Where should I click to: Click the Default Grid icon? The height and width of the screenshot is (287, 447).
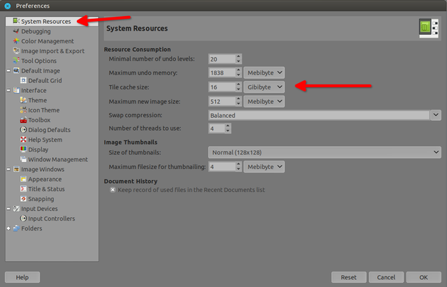pyautogui.click(x=23, y=80)
